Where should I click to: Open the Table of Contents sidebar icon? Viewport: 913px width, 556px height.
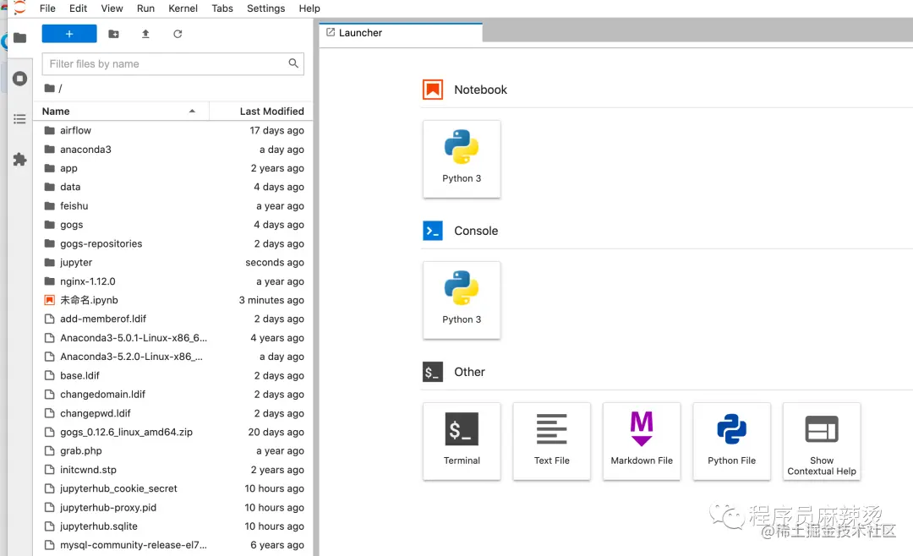(19, 119)
